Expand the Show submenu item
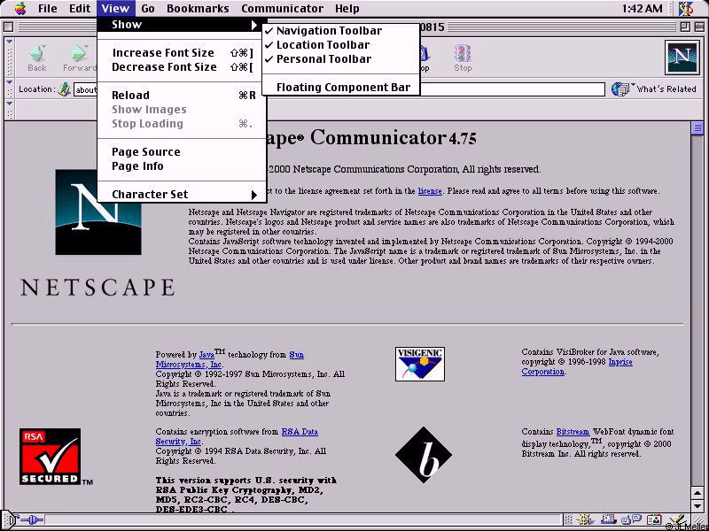Screen dimensions: 709x531 click(182, 25)
